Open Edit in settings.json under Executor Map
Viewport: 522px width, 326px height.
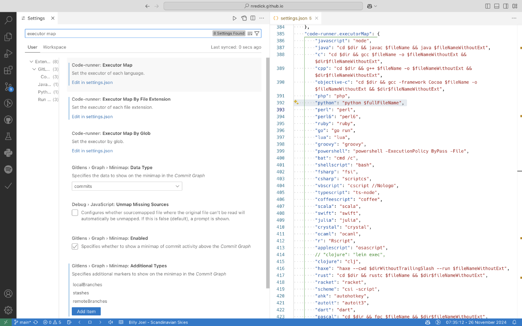pyautogui.click(x=92, y=82)
